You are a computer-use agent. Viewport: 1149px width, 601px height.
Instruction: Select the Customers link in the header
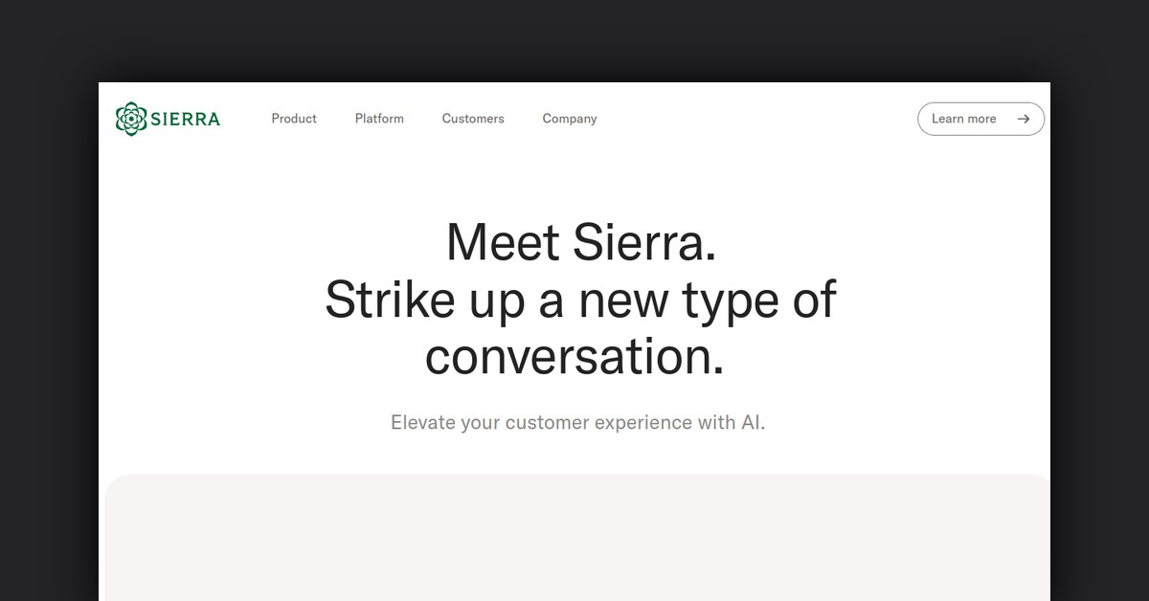[x=473, y=119]
